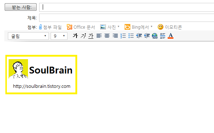This screenshot has height=133, width=214.
Task: Insert an Office 문서 document link
Action: tap(84, 27)
